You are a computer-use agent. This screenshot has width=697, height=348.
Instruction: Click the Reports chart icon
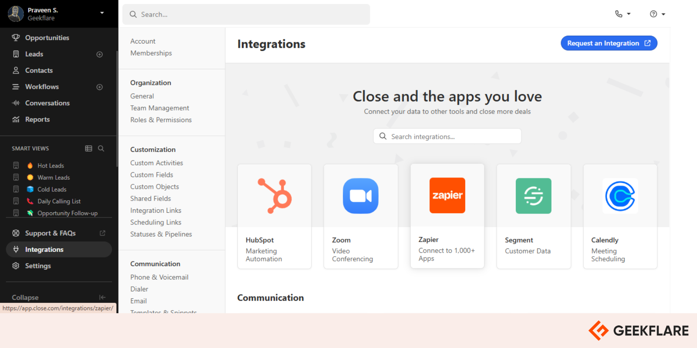pyautogui.click(x=16, y=119)
